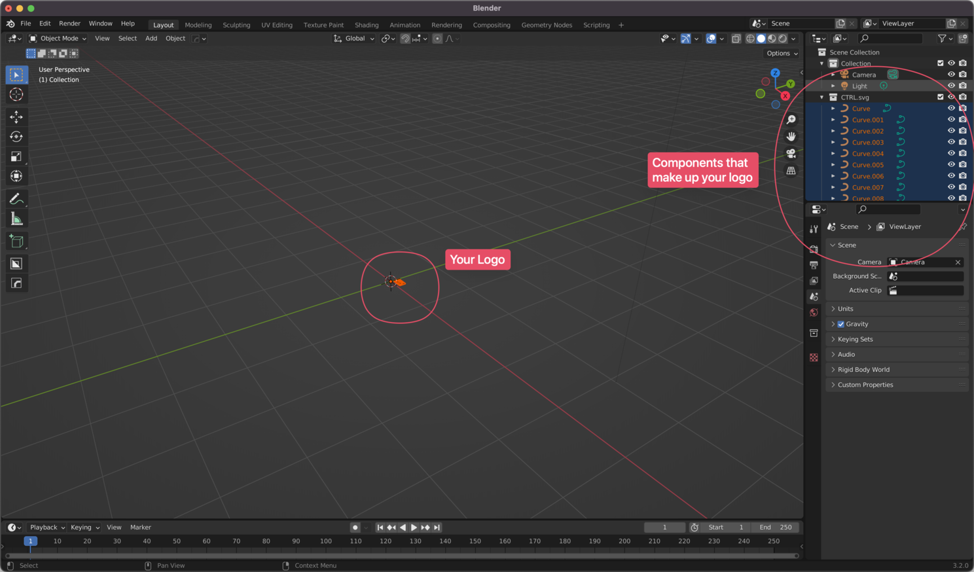The image size is (974, 572).
Task: Open the Options dropdown in viewport
Action: tap(782, 54)
